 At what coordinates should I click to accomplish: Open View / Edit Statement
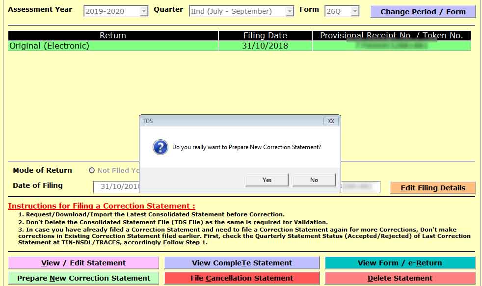click(x=83, y=263)
